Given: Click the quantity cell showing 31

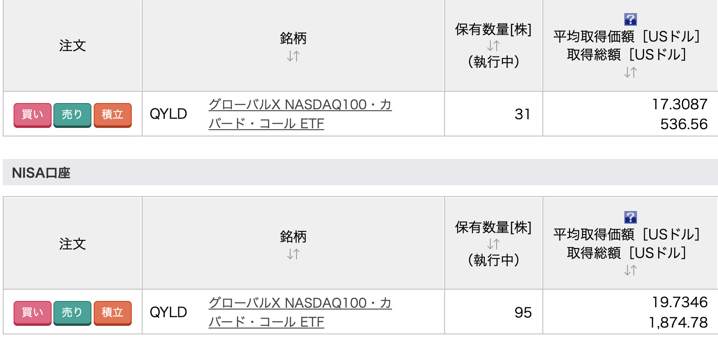Looking at the screenshot, I should pos(522,114).
